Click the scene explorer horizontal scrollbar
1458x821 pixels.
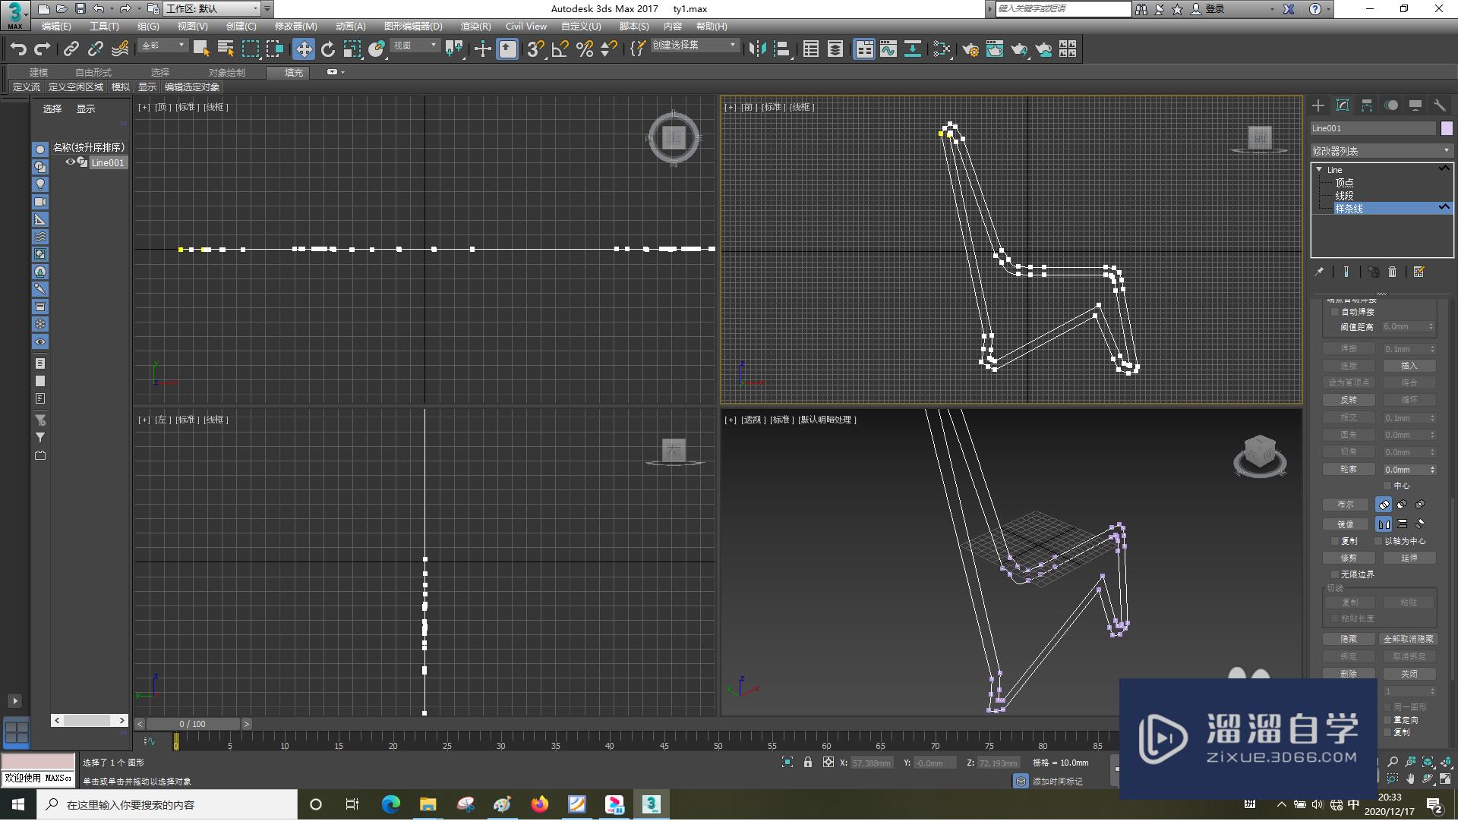point(90,720)
